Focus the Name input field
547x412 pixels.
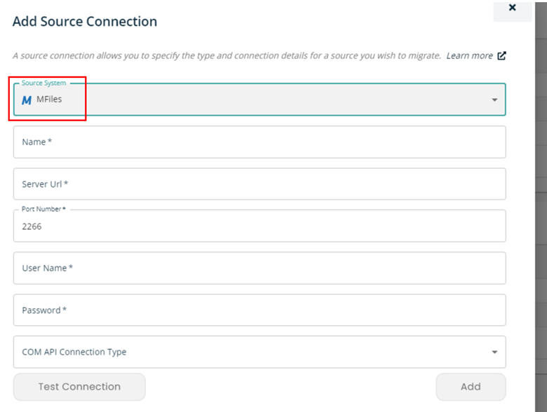(x=259, y=142)
